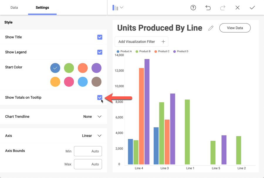Click the Axis Bounds Min field
The width and height of the screenshot is (264, 178).
88,151
